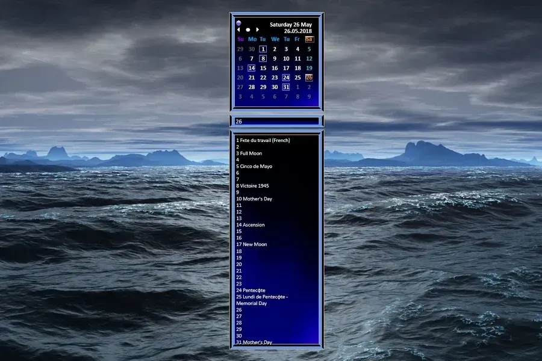Pick day 17 in the calendar grid
Screen dimensions: 542x361
click(286, 68)
